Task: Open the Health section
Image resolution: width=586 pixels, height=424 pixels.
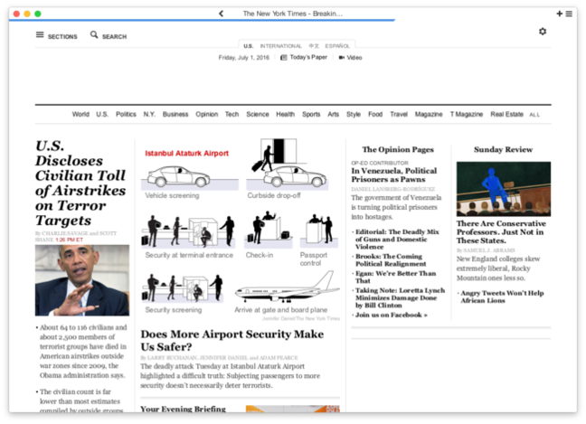Action: click(286, 114)
